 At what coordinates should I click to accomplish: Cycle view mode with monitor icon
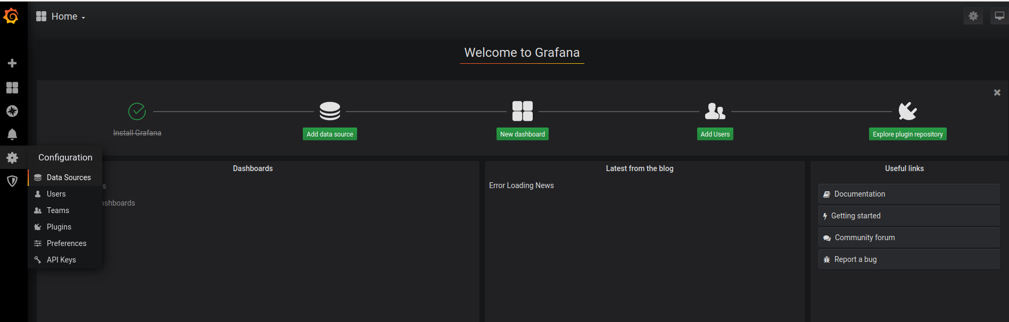[x=999, y=16]
